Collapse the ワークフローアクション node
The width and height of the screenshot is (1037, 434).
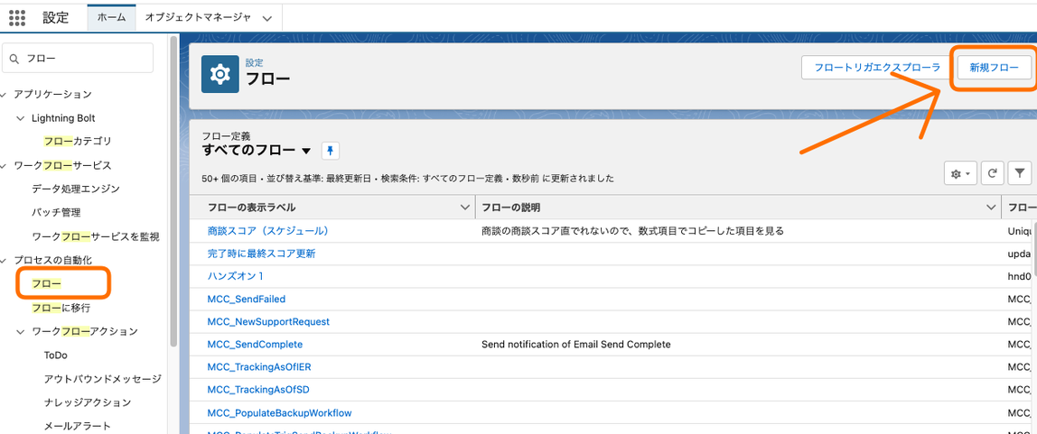pyautogui.click(x=20, y=332)
